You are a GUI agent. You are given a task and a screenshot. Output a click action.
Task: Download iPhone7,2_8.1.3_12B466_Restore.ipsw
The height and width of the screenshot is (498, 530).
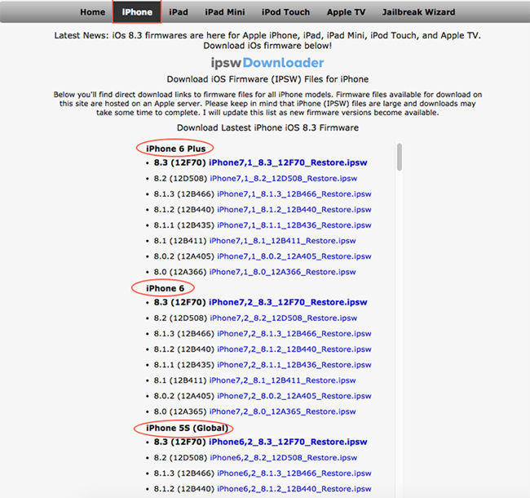click(294, 334)
